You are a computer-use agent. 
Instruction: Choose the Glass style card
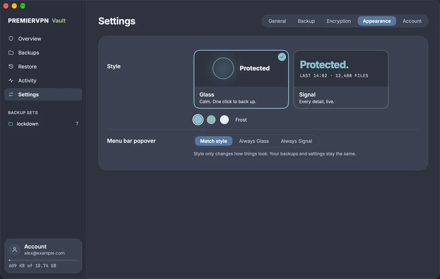point(241,79)
